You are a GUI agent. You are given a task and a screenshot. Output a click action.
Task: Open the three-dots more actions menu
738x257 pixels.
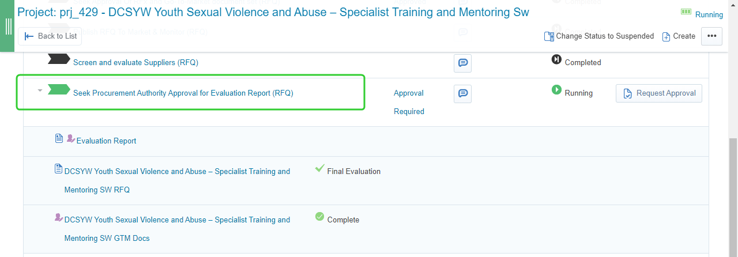[711, 36]
